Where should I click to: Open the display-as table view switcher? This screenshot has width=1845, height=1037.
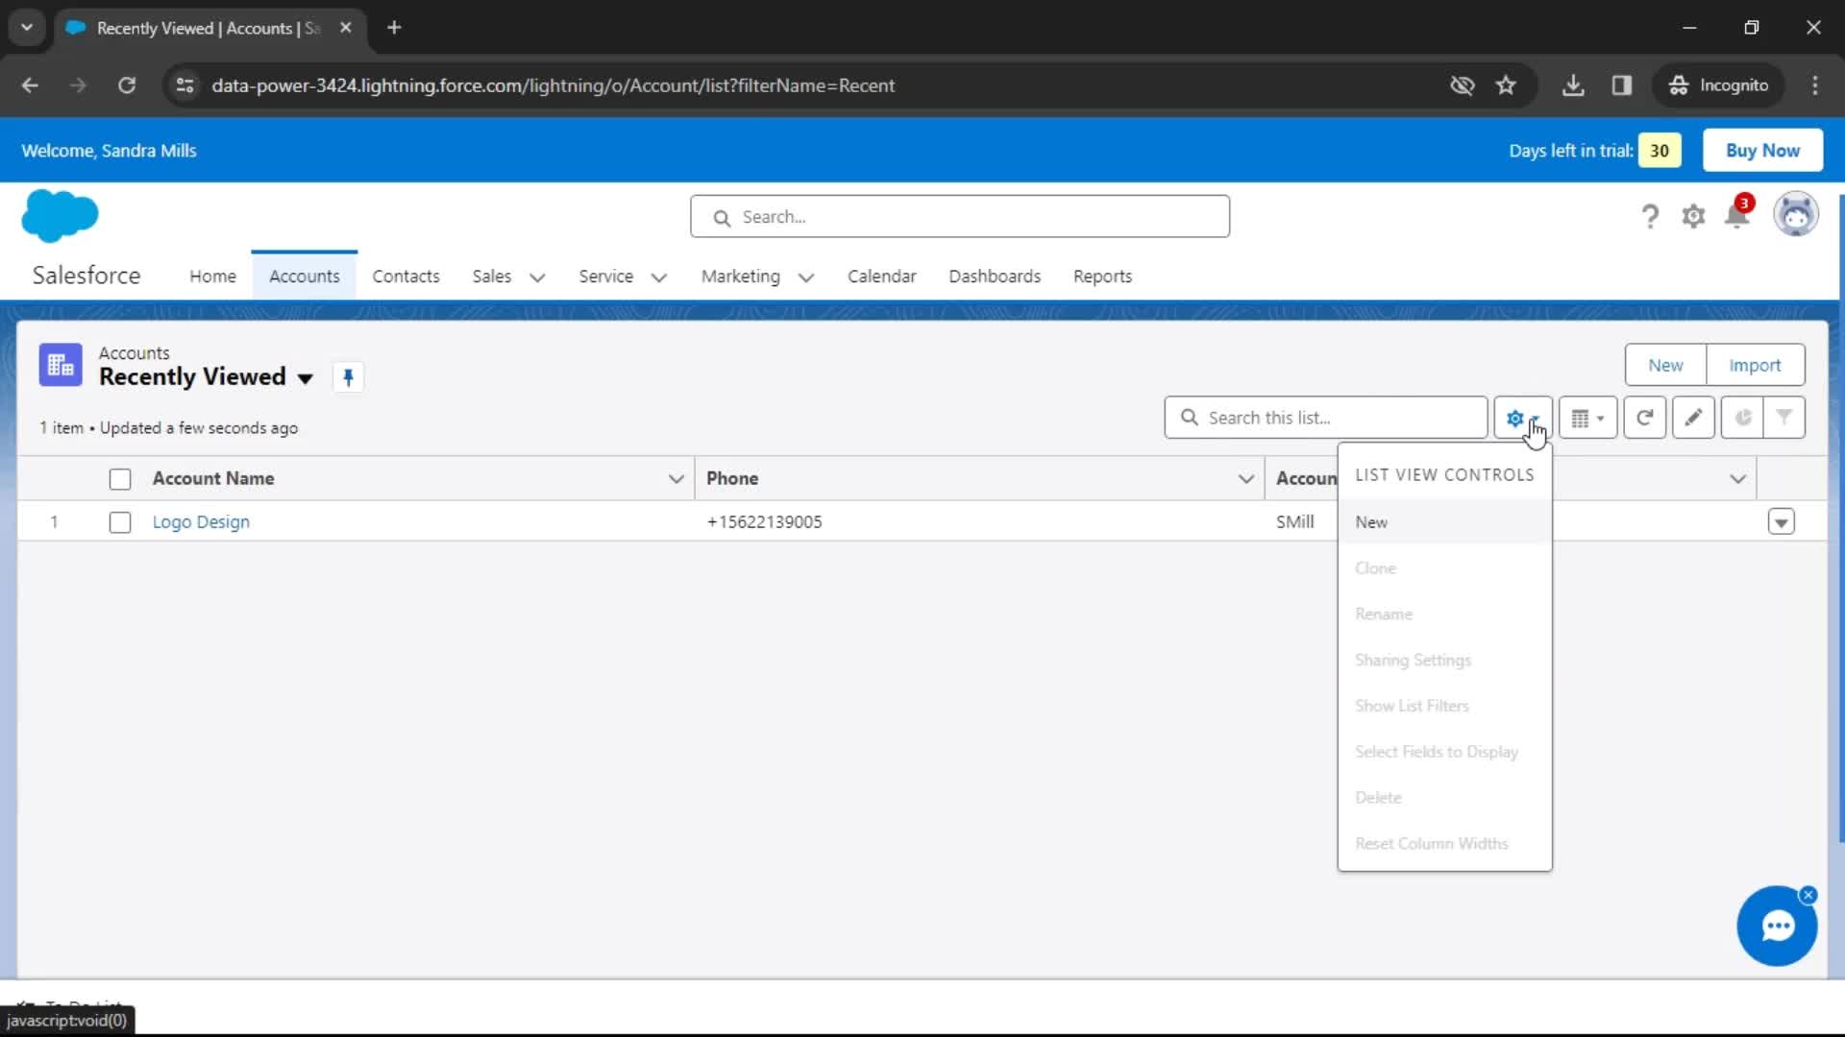tap(1587, 418)
